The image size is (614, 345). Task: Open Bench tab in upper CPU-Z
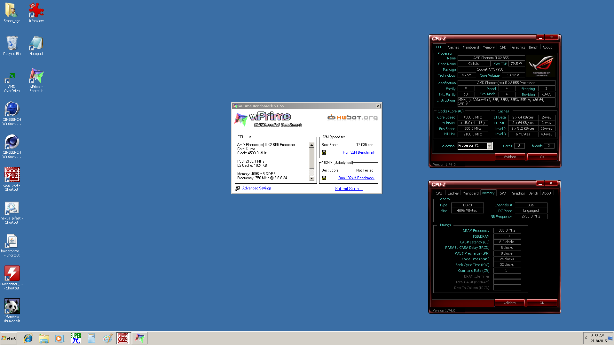(x=534, y=47)
